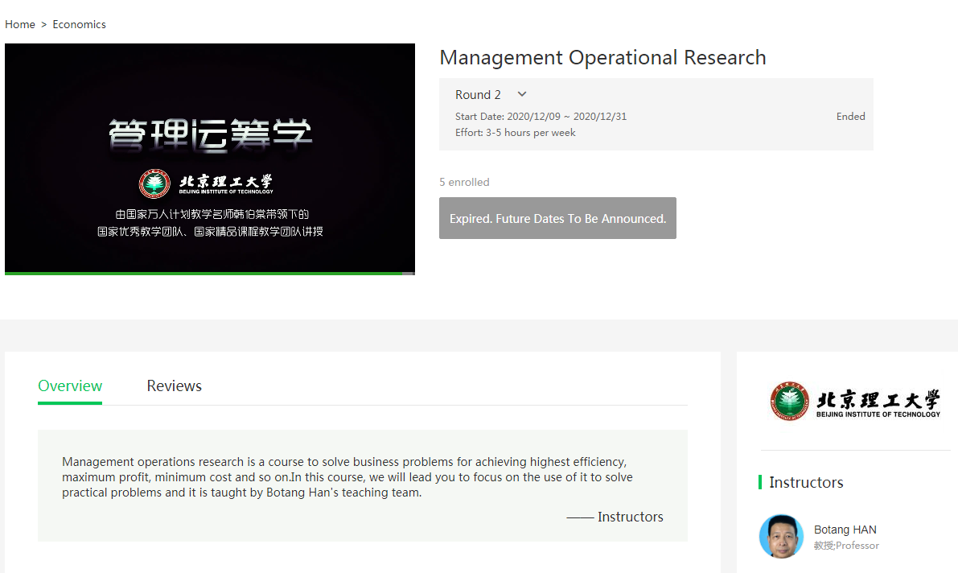Play the course intro video thumbnail
The image size is (958, 573).
[x=209, y=159]
